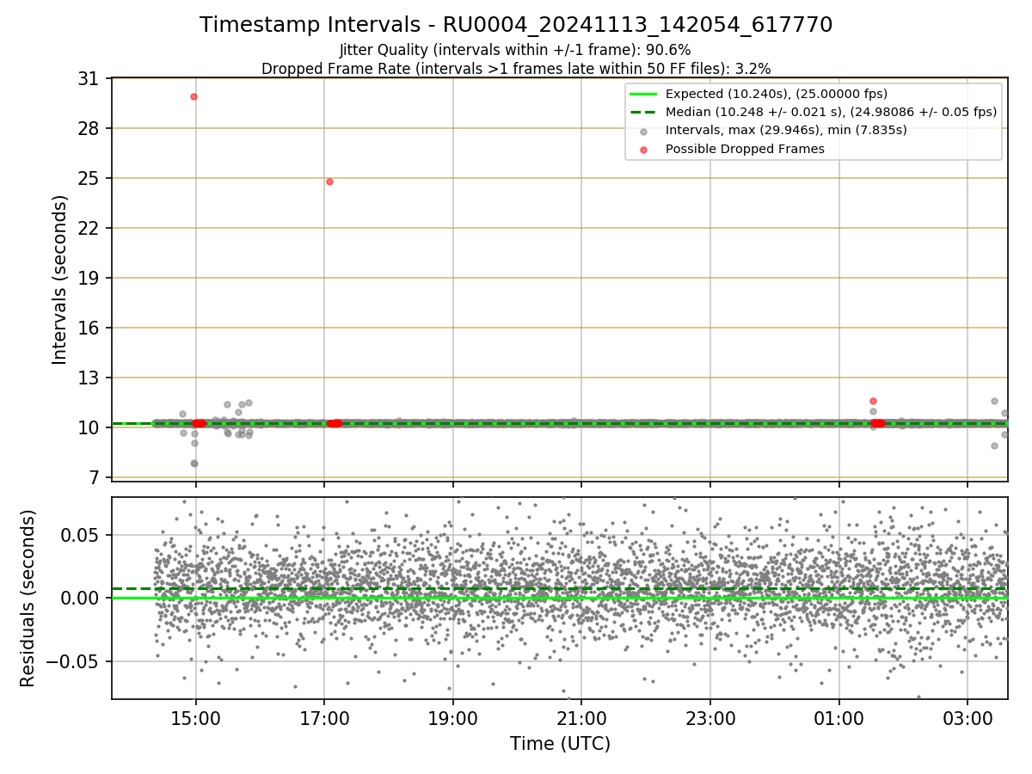Click the '23:00' x-axis tick label

click(x=710, y=717)
